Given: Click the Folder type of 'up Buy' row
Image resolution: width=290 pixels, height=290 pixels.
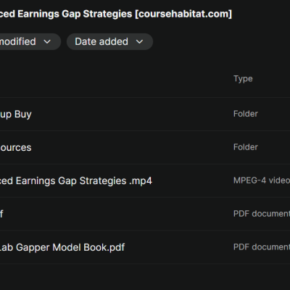Looking at the screenshot, I should tap(246, 114).
